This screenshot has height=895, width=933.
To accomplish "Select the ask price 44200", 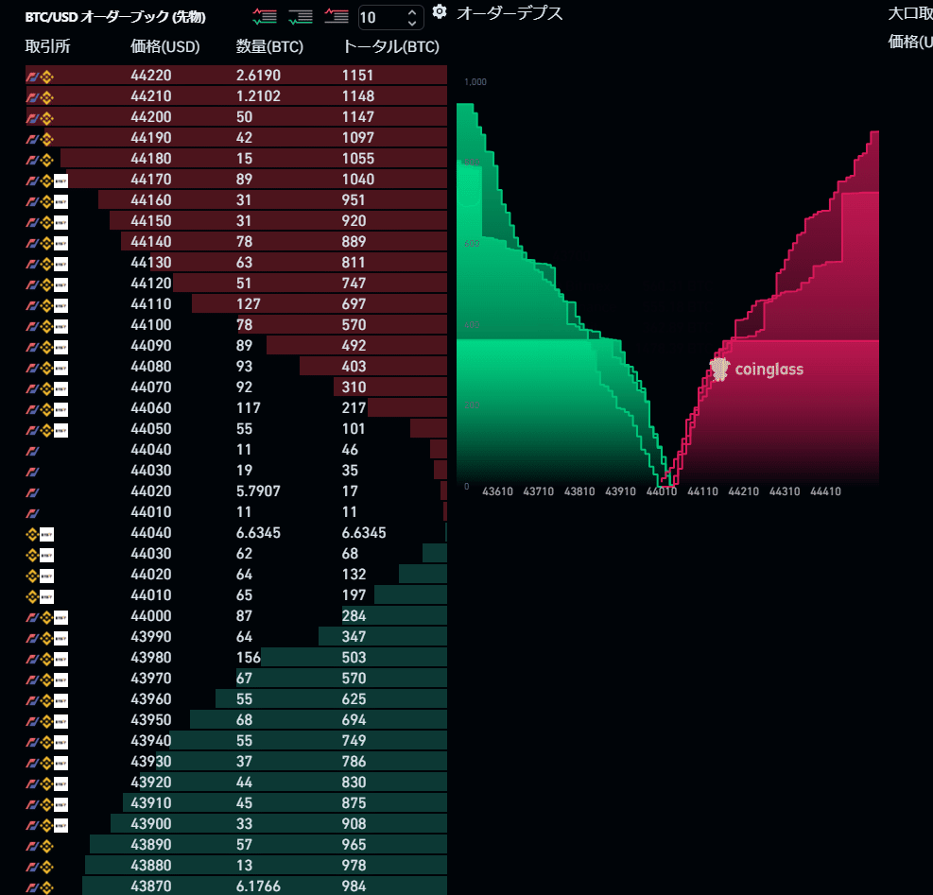I will pyautogui.click(x=151, y=116).
